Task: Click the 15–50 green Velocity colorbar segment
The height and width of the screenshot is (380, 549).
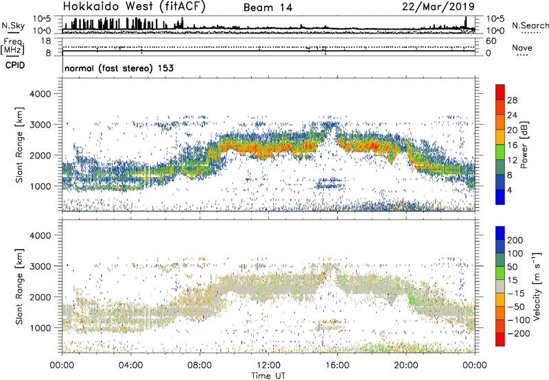Action: tap(500, 273)
